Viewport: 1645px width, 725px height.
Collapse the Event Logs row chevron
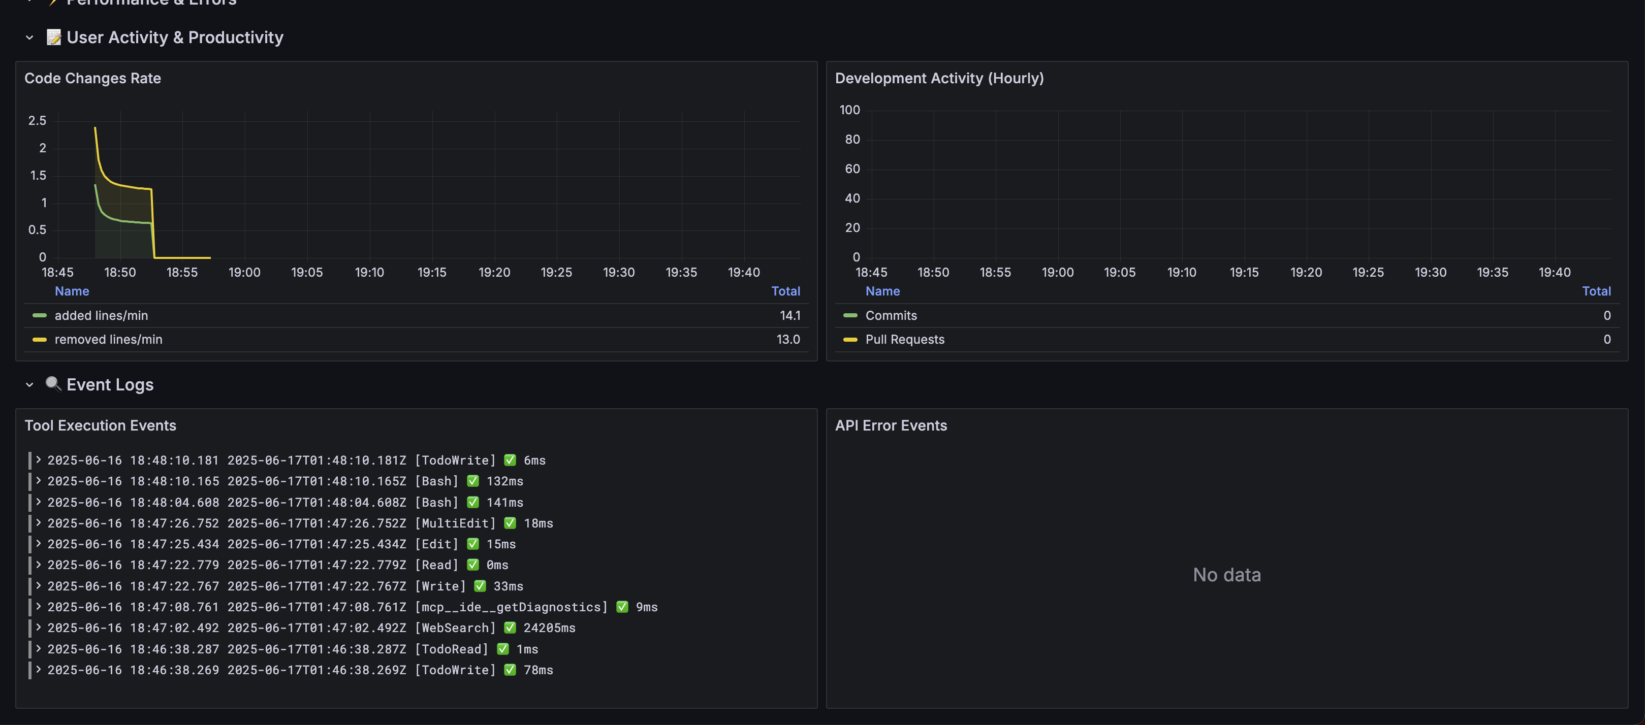29,385
